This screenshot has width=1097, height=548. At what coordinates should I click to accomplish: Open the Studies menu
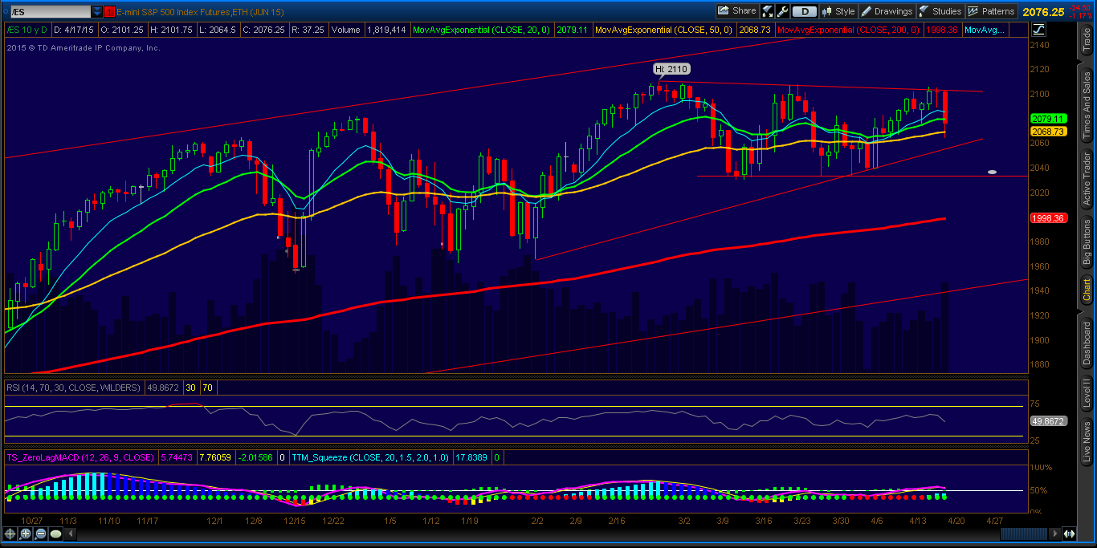point(940,11)
